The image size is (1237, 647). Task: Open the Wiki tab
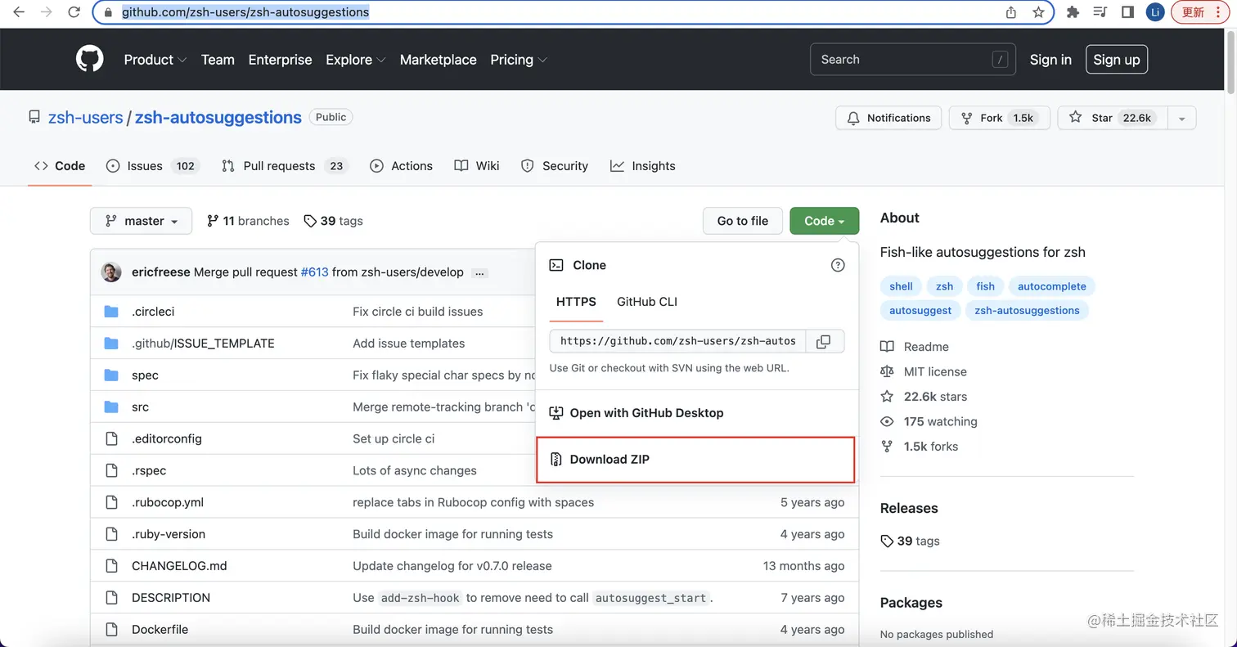pos(477,166)
